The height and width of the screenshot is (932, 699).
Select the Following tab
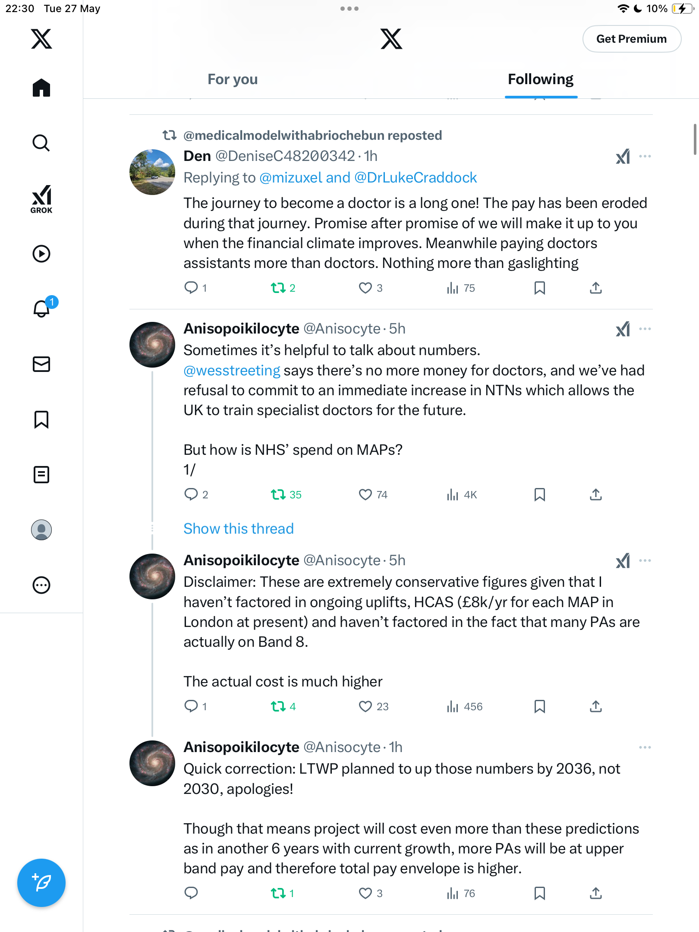pyautogui.click(x=541, y=79)
